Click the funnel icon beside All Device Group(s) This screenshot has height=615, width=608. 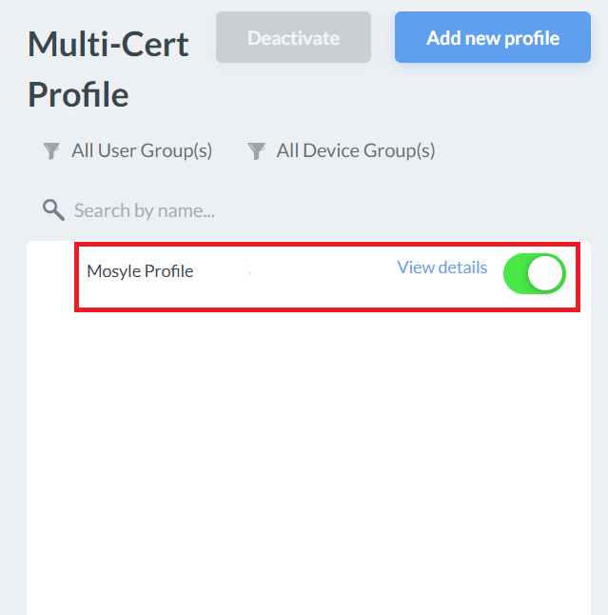(256, 151)
